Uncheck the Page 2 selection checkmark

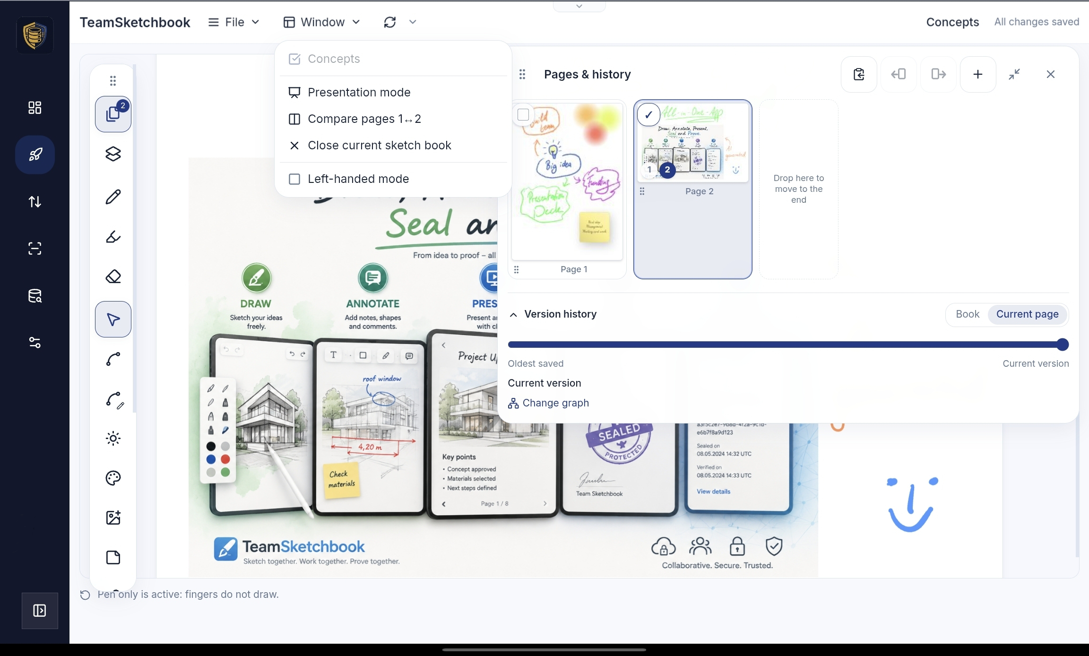[648, 115]
